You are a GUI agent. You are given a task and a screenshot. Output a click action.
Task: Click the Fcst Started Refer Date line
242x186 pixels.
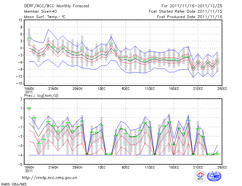[186, 11]
